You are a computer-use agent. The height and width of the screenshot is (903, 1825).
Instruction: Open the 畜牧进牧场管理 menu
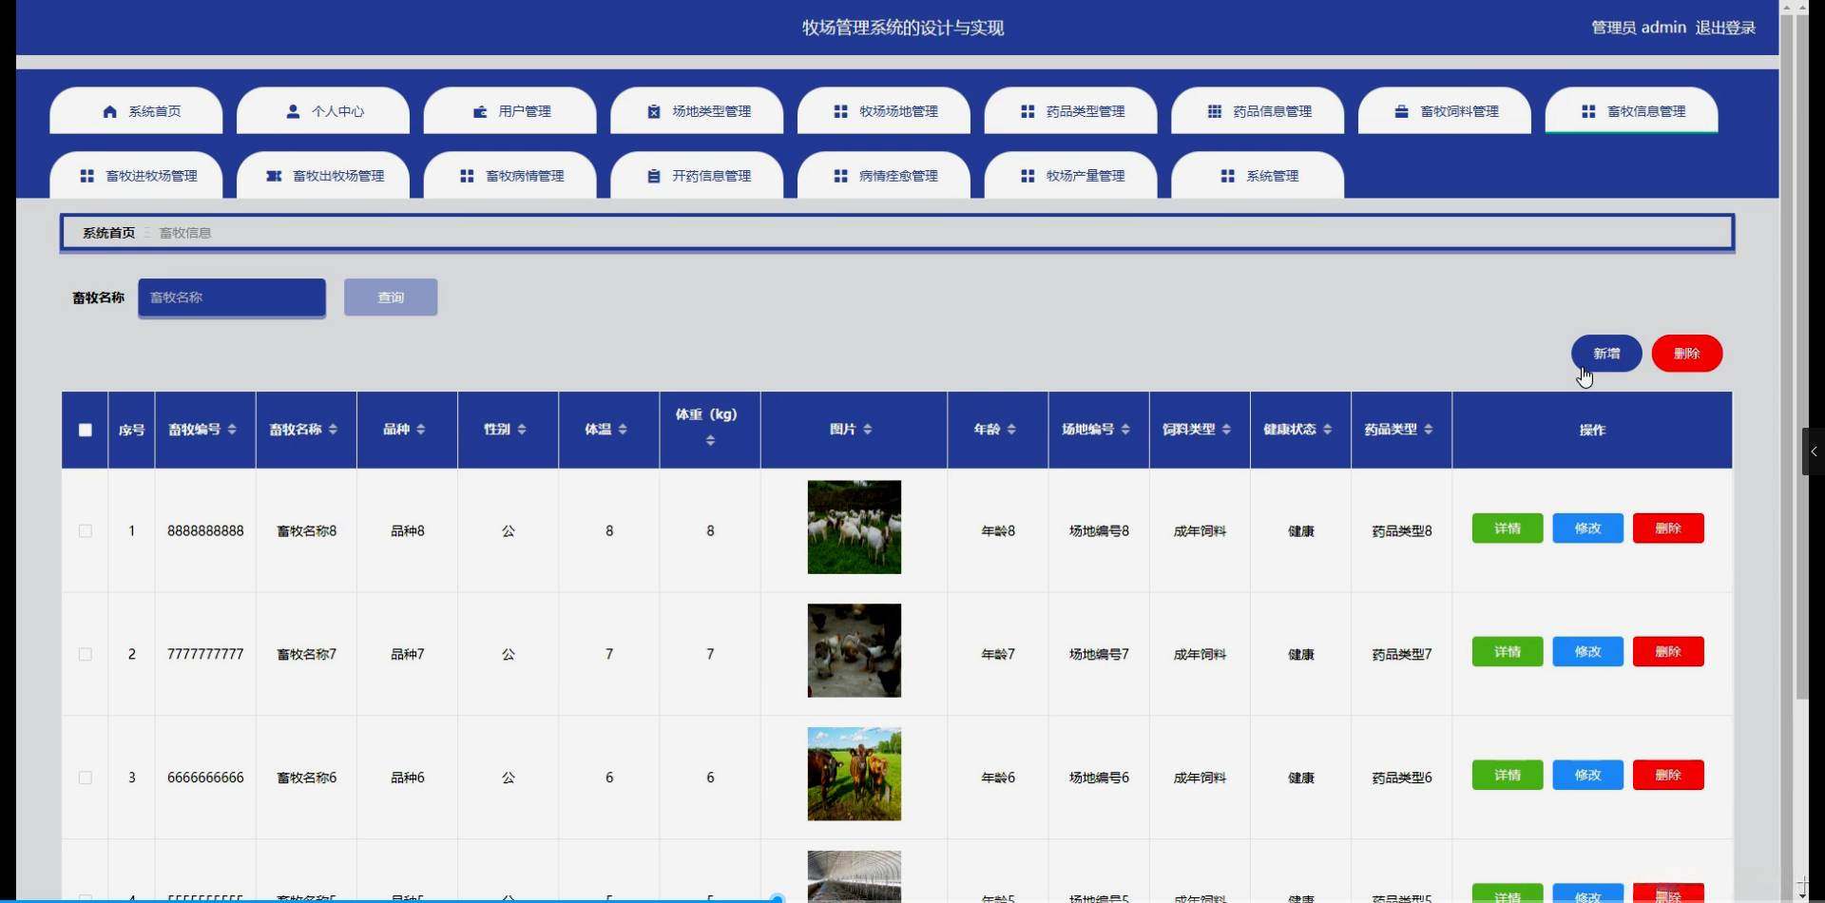coord(136,176)
